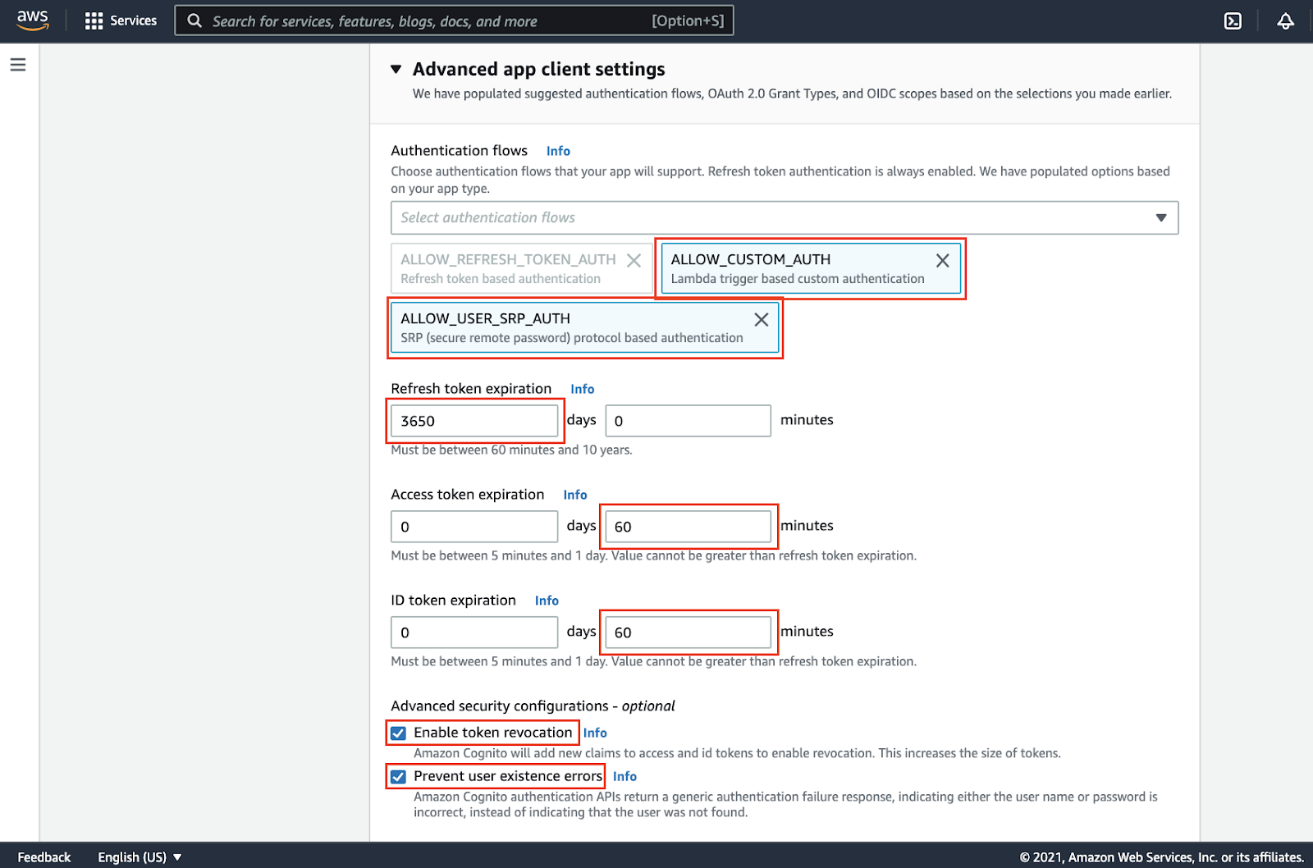Open Info link for Authentication flows
Viewport: 1313px width, 868px height.
[558, 151]
